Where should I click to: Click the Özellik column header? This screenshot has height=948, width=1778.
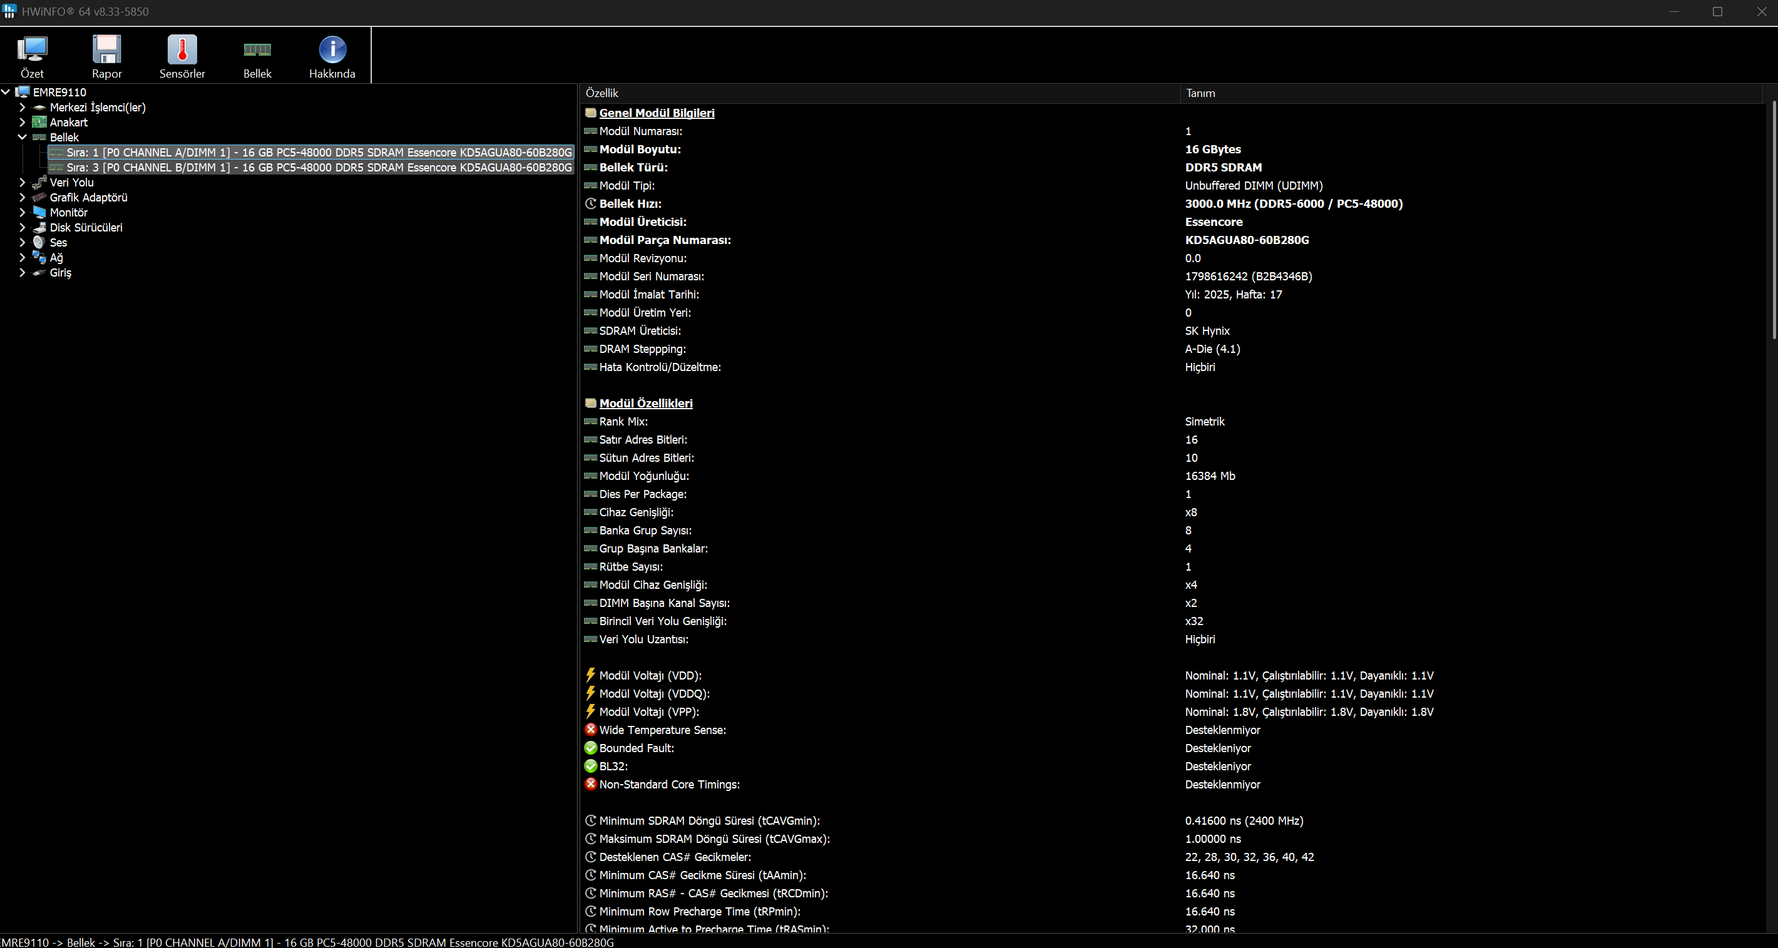coord(880,93)
